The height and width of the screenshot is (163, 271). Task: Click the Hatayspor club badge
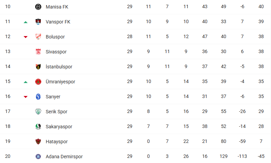click(38, 142)
